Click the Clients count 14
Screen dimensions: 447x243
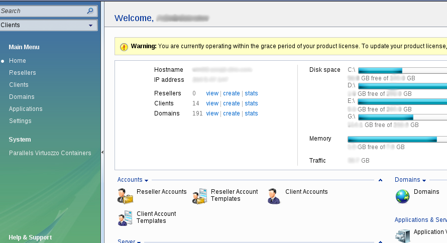tap(195, 103)
